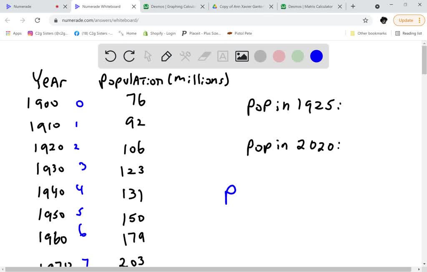Open the Shopify - Login bookmark
The image size is (427, 272).
[x=159, y=33]
